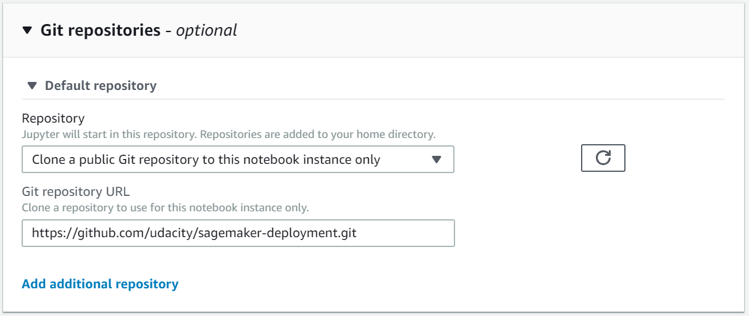Click the Git repositories heading text
Viewport: 749px width, 316px height.
(100, 30)
